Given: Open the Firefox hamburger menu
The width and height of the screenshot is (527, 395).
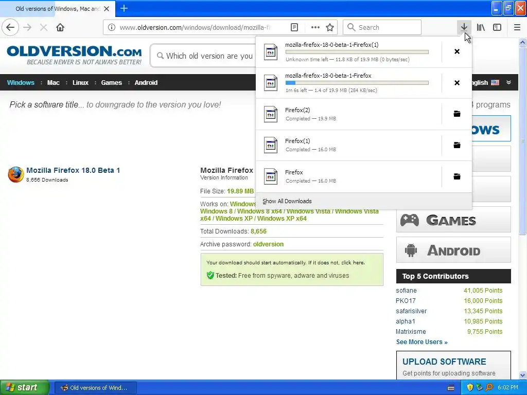Looking at the screenshot, I should (x=517, y=27).
